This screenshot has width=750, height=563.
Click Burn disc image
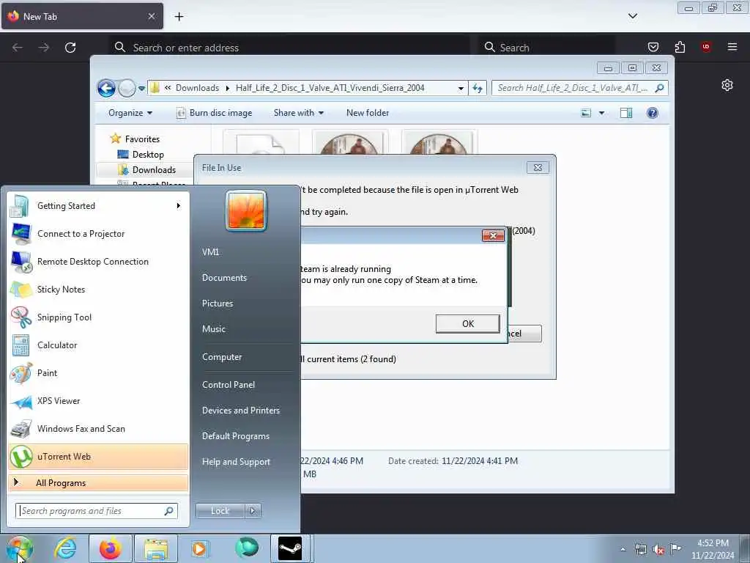[215, 113]
